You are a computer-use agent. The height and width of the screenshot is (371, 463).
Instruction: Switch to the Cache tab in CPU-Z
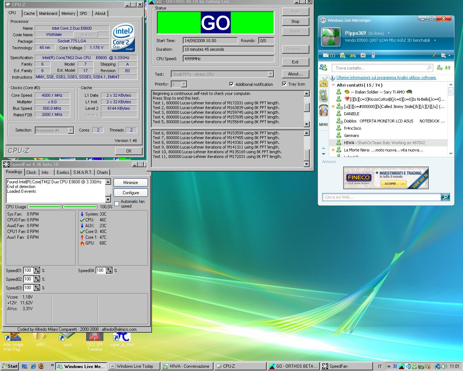point(29,13)
